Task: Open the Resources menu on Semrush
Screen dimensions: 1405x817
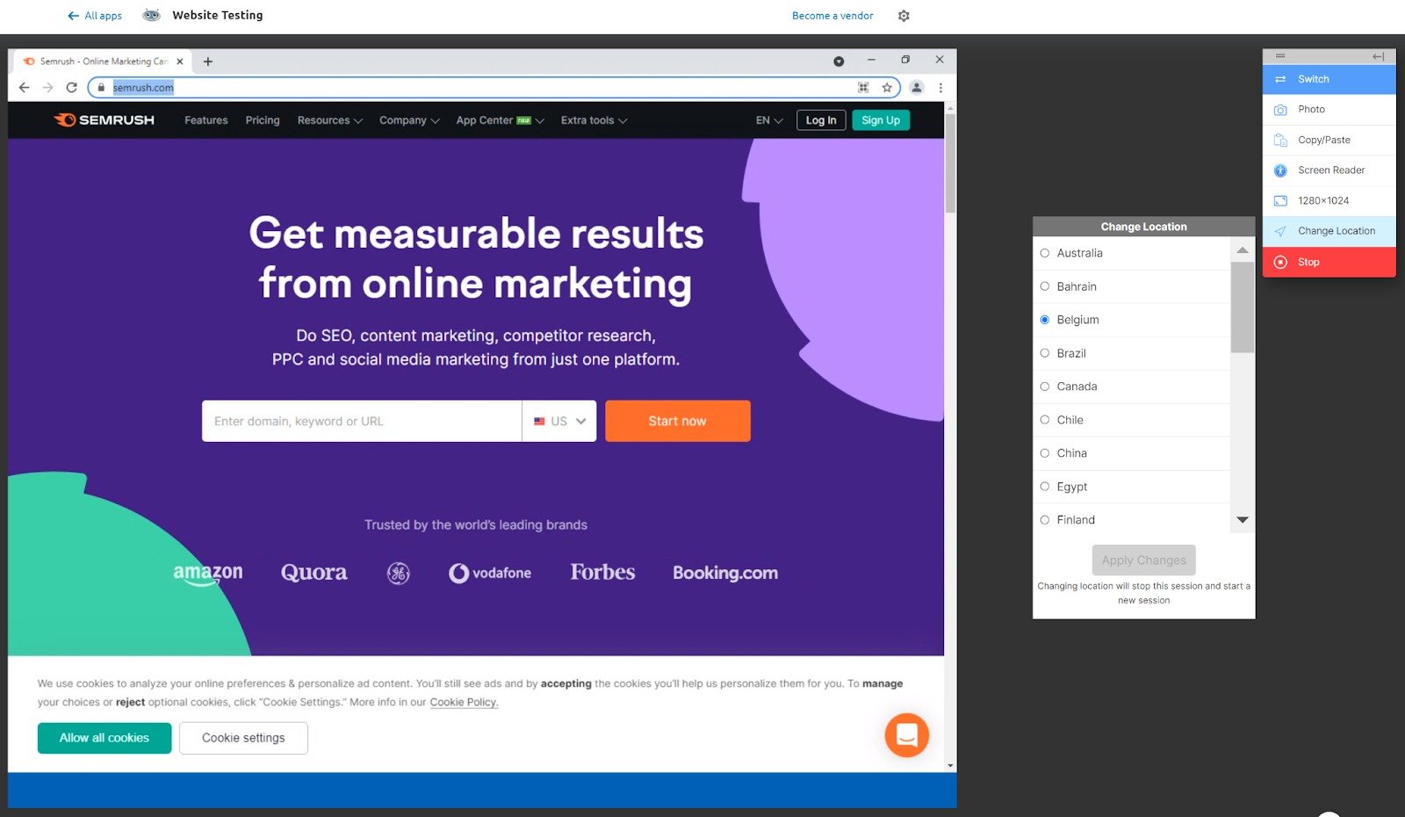Action: pyautogui.click(x=329, y=120)
